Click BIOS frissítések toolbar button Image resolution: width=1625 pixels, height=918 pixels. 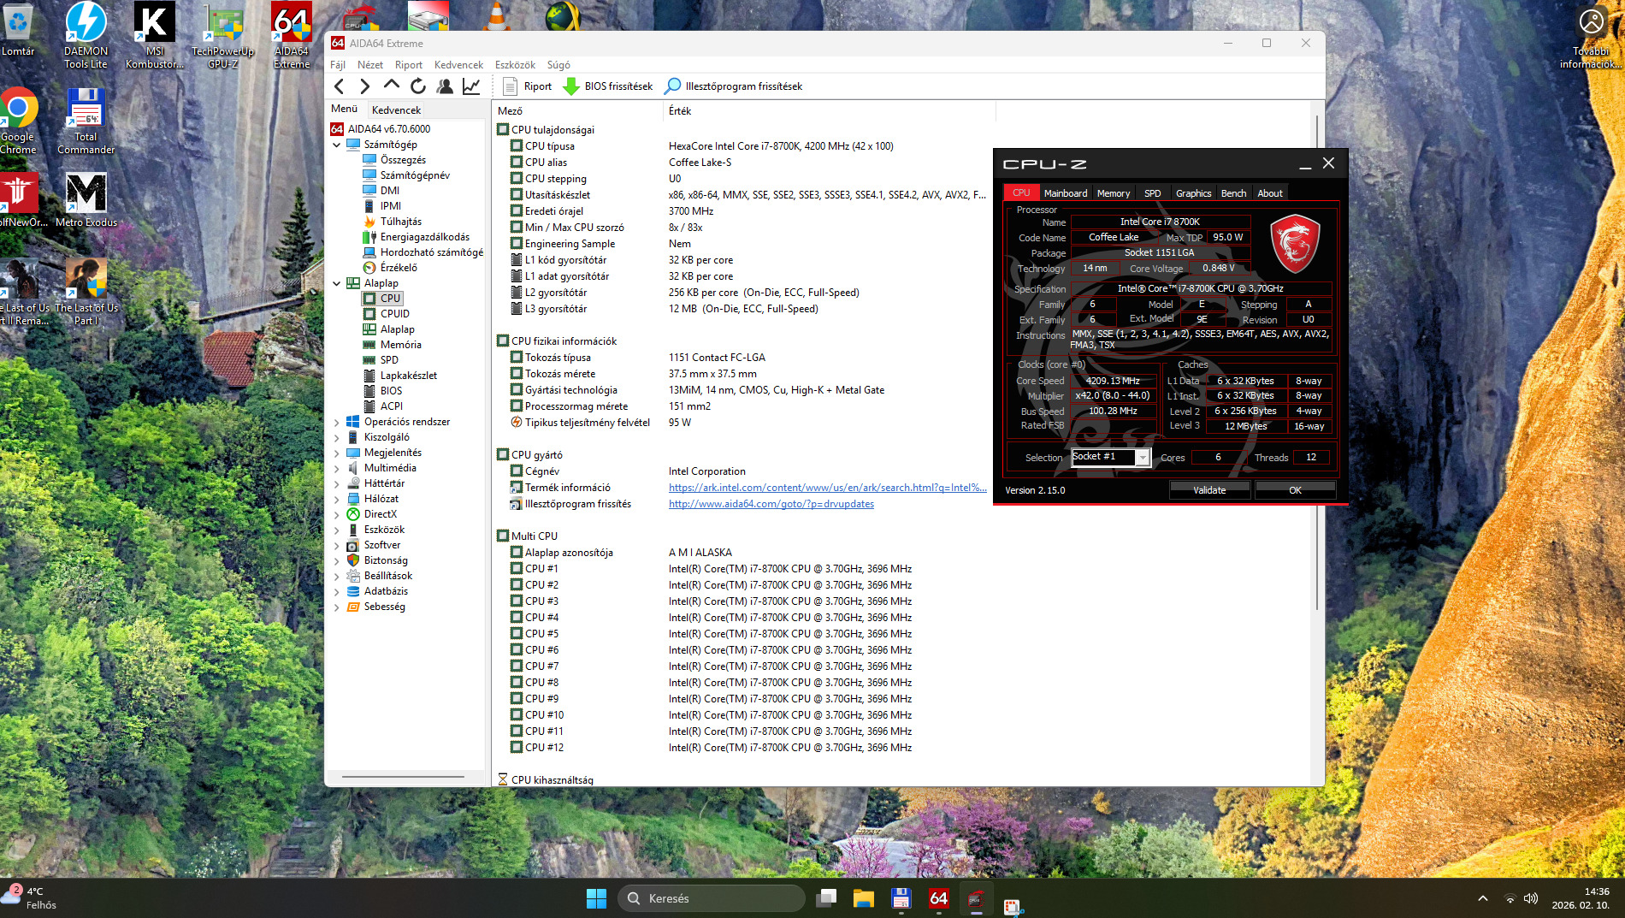(x=608, y=86)
